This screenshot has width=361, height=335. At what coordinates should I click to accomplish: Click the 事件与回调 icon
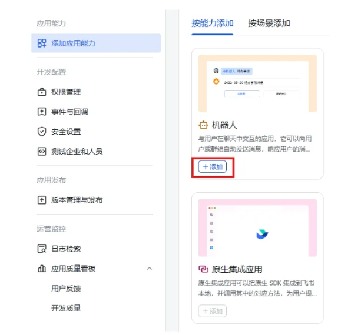pos(42,112)
